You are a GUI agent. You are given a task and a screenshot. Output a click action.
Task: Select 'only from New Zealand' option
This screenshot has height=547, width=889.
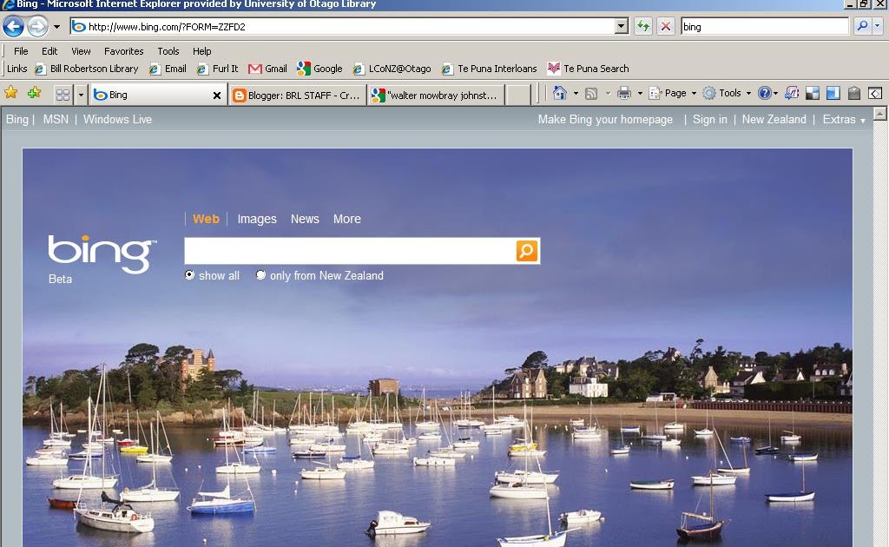(261, 274)
